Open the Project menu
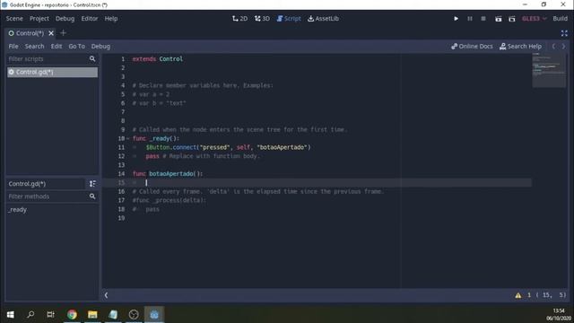This screenshot has width=574, height=323. click(x=39, y=18)
